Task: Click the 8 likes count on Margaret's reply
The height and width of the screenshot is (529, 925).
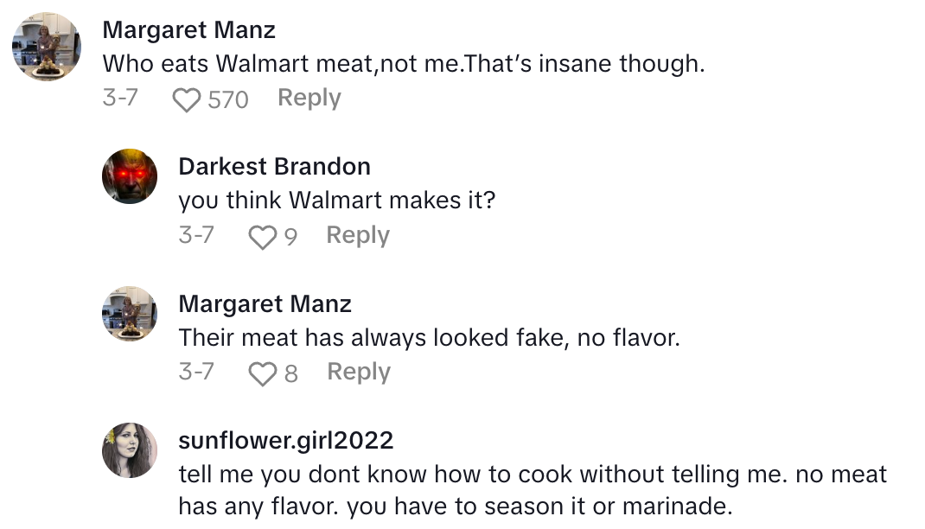Action: click(290, 373)
